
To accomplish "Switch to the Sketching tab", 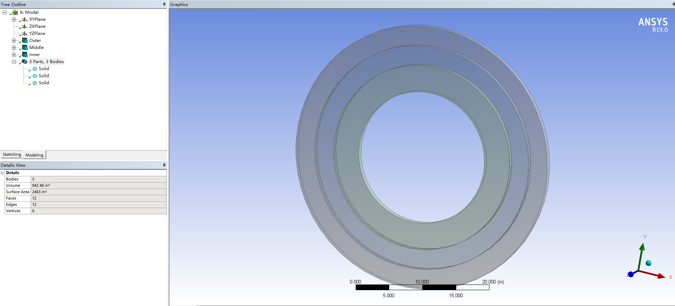I will [x=12, y=154].
